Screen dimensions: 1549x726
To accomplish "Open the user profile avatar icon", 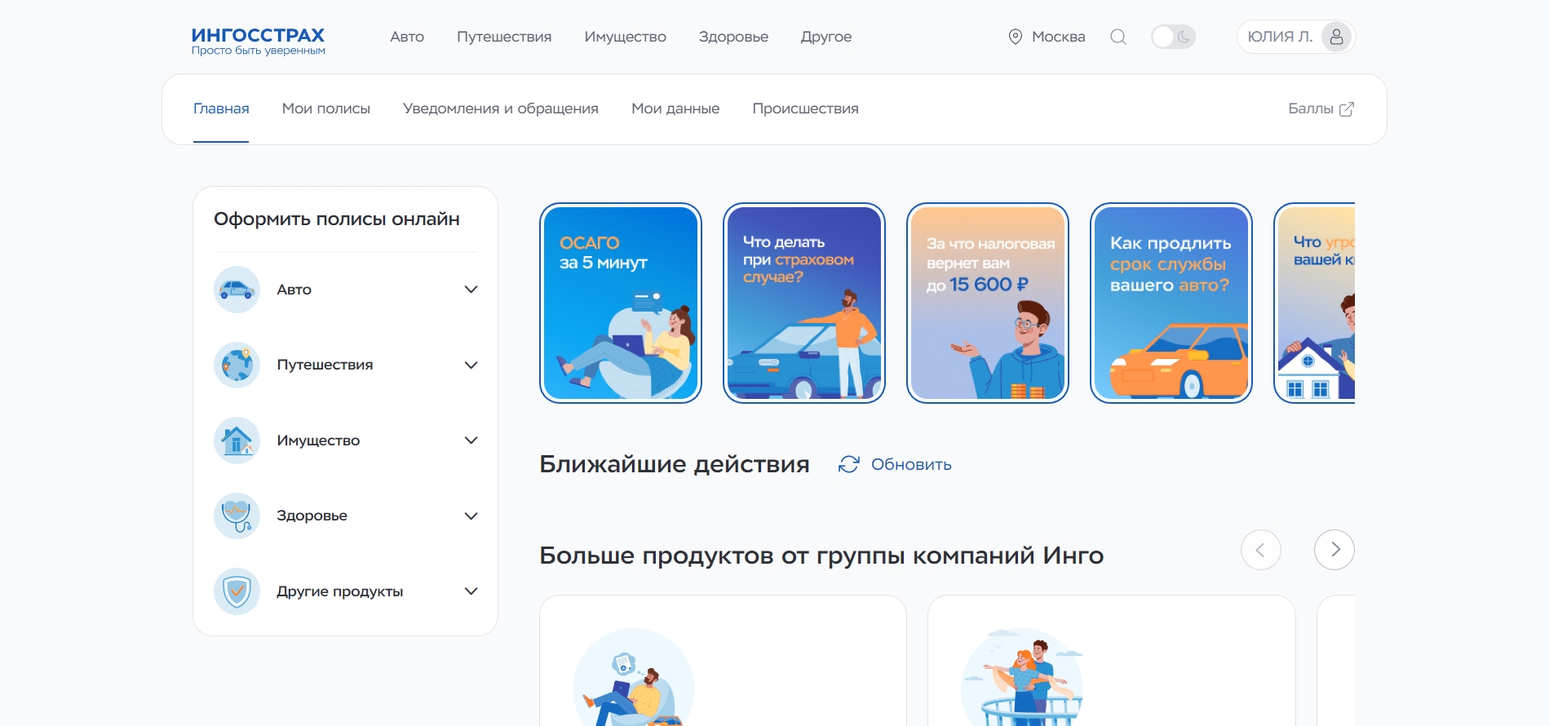I will click(1336, 37).
